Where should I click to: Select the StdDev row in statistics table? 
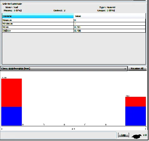(x=74, y=31)
